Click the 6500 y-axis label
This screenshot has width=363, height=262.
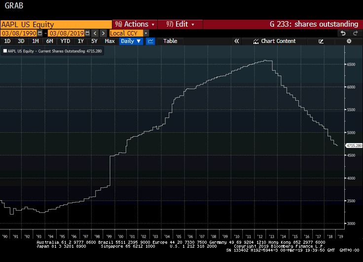[x=351, y=65]
